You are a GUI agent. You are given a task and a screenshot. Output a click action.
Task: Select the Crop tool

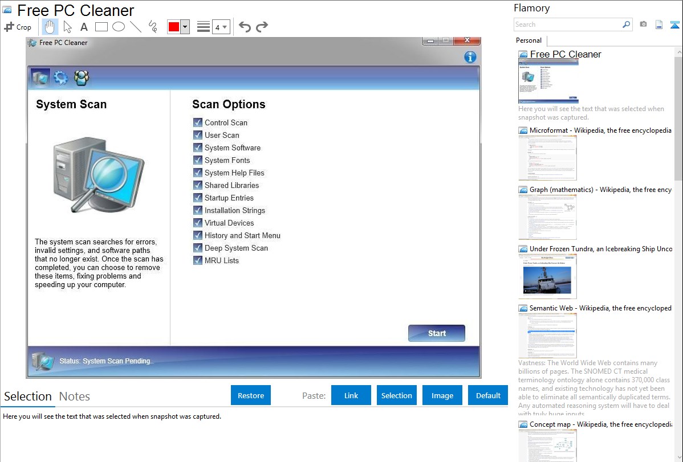pos(18,27)
